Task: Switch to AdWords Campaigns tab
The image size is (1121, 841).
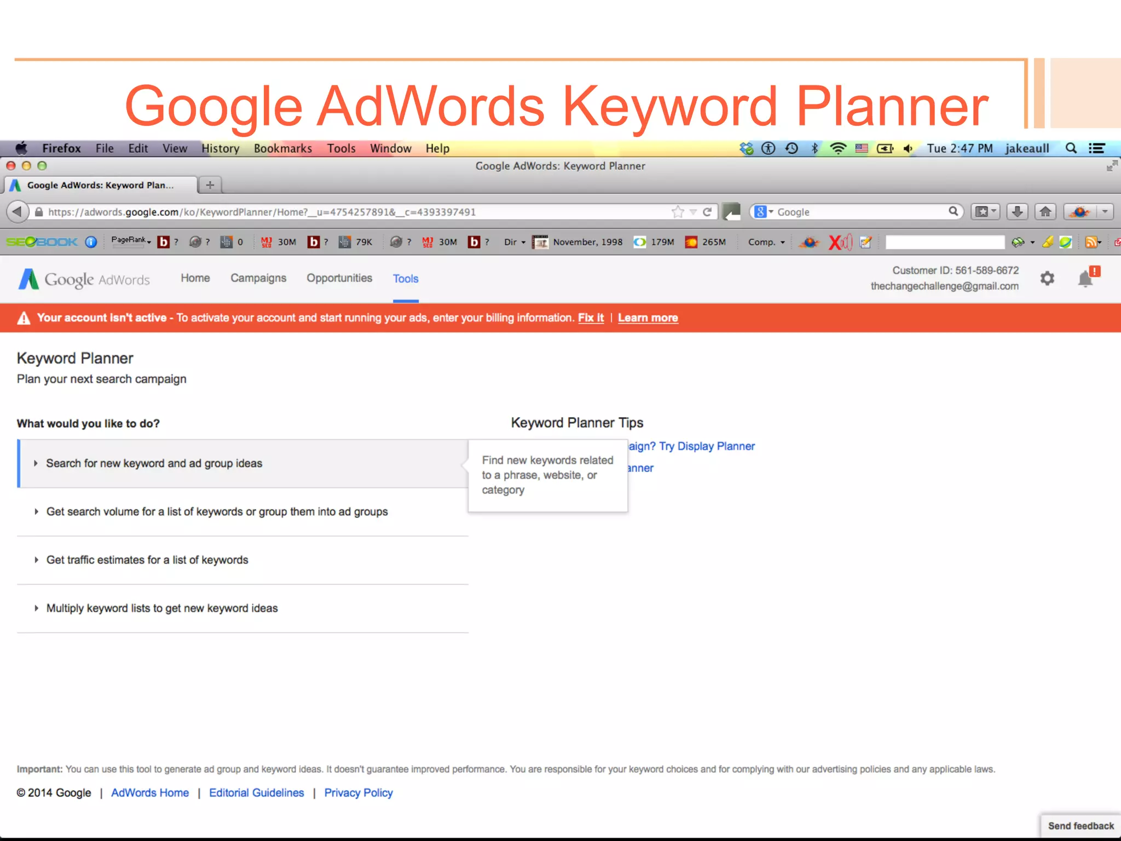Action: pyautogui.click(x=258, y=278)
